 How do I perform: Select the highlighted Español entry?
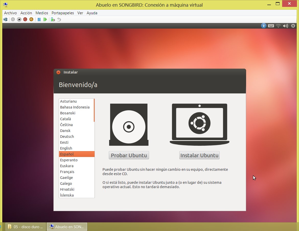(x=77, y=154)
